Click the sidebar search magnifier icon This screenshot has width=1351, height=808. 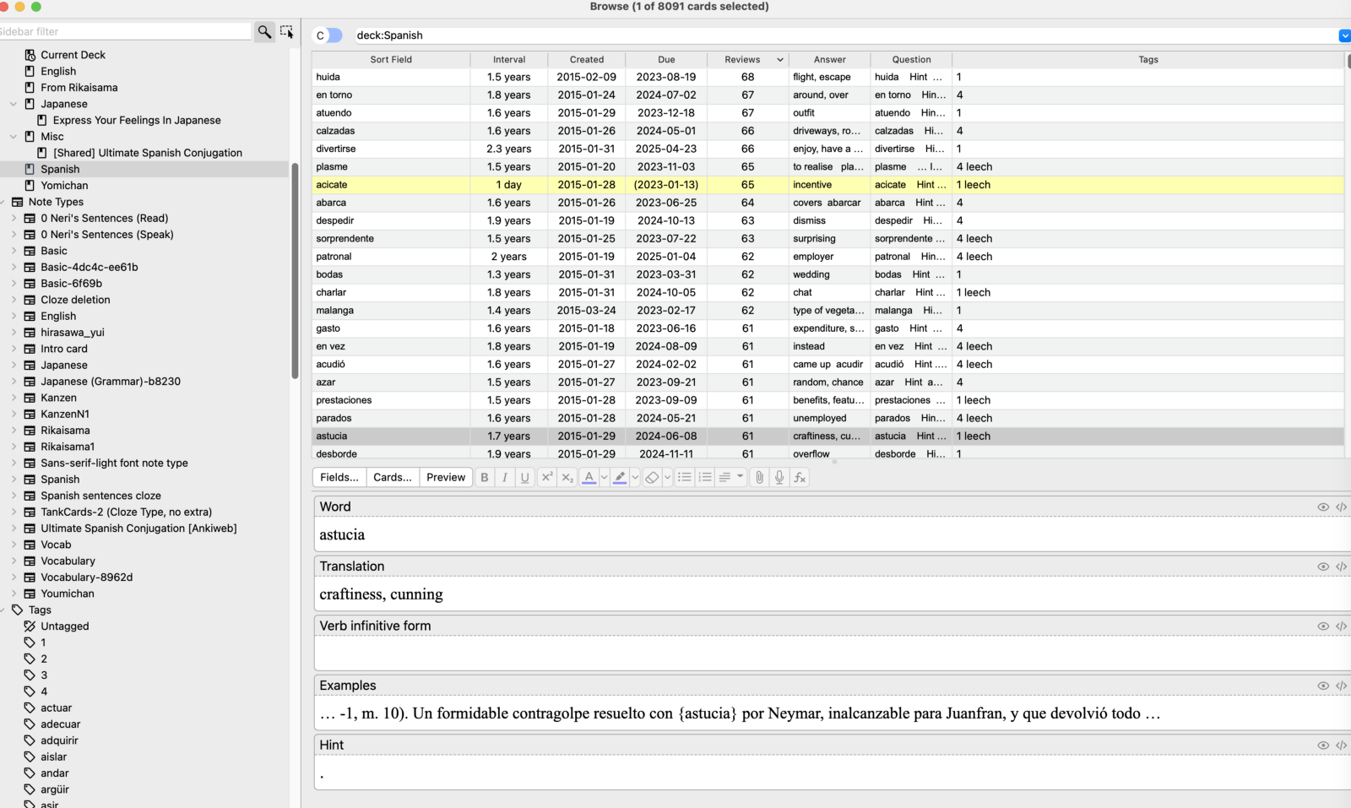point(264,32)
